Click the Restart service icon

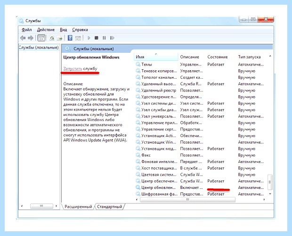point(112,38)
